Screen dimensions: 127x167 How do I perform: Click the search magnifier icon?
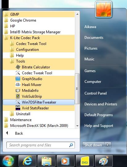[71, 145]
